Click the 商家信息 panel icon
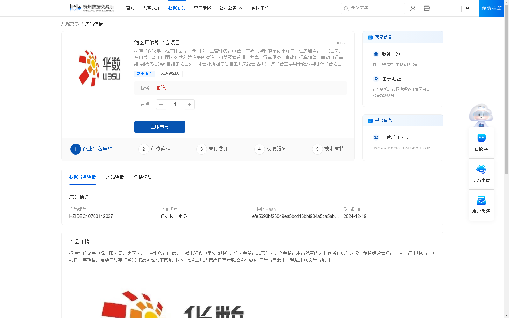Viewport: 509px width, 318px height. point(370,37)
